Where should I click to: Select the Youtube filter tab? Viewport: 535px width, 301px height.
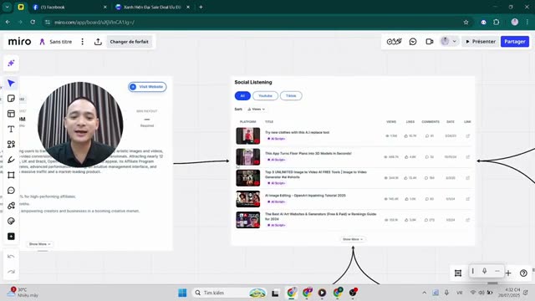[265, 96]
